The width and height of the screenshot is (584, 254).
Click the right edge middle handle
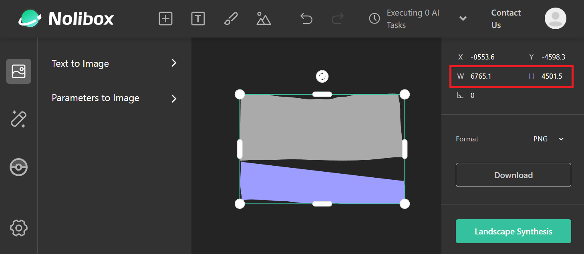(x=405, y=149)
